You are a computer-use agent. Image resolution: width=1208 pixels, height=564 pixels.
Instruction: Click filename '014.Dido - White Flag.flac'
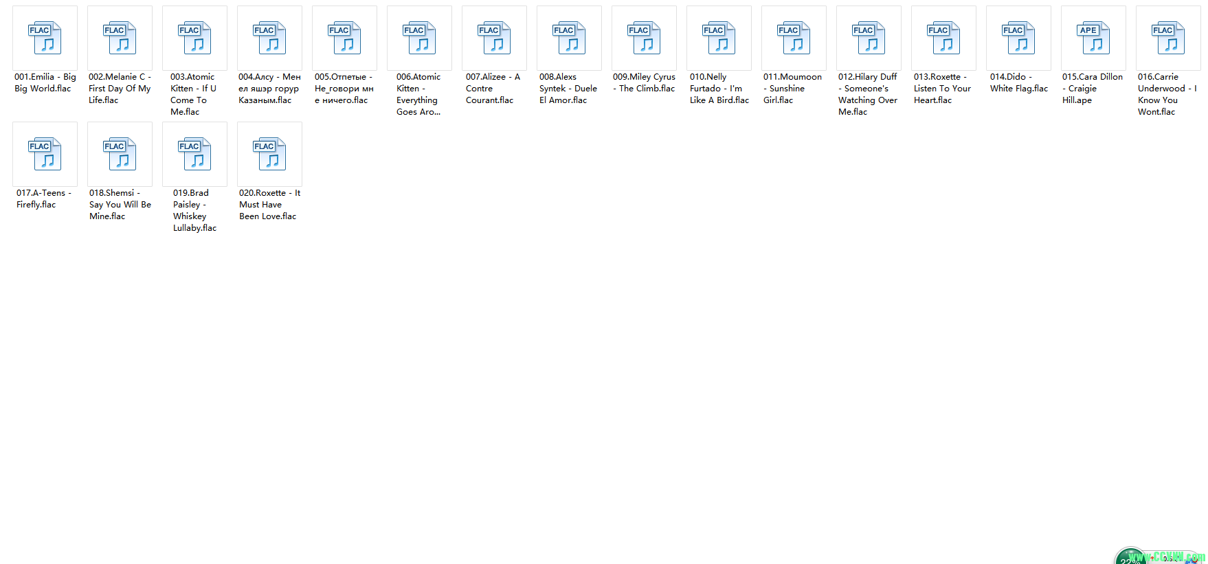pyautogui.click(x=1019, y=82)
